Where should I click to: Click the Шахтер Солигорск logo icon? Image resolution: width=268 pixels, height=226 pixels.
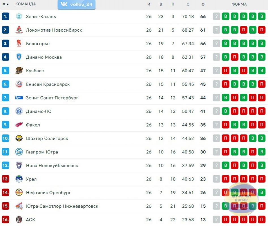click(19, 138)
